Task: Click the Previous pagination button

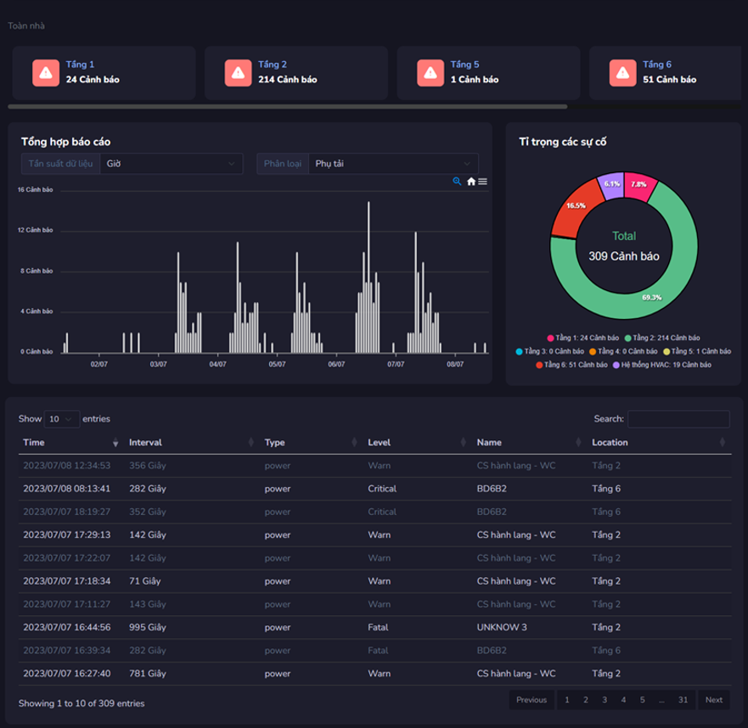Action: 531,700
